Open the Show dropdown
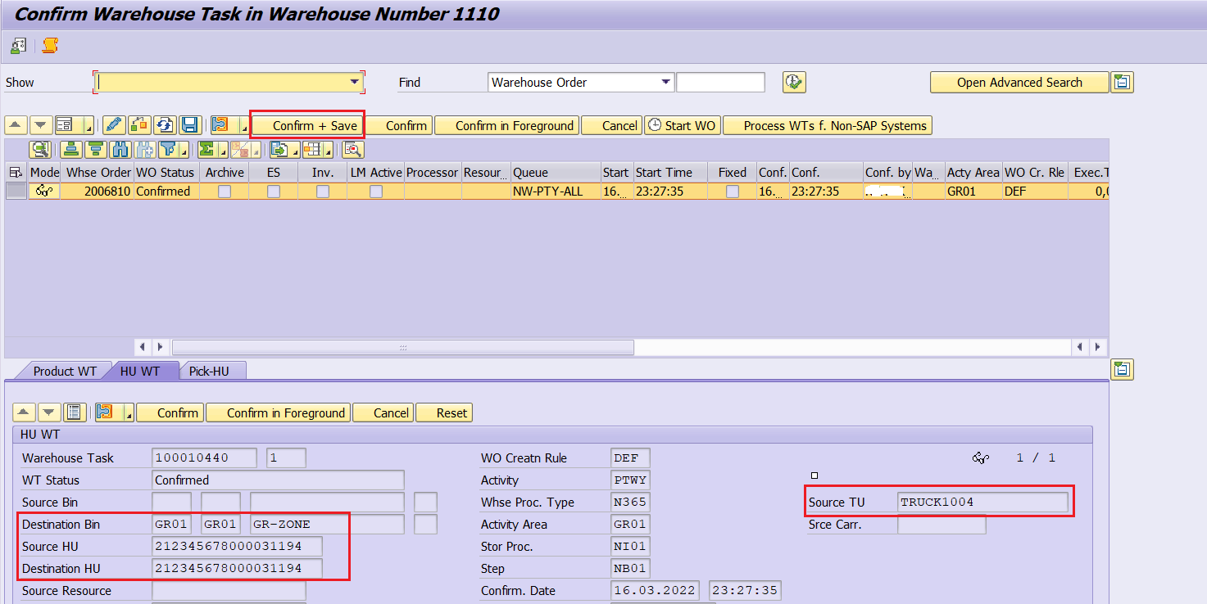Viewport: 1207px width, 604px height. [x=356, y=82]
